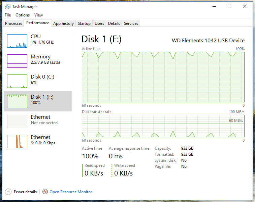Click the Formatted 932 GB value
255x202 pixels.
pos(187,154)
